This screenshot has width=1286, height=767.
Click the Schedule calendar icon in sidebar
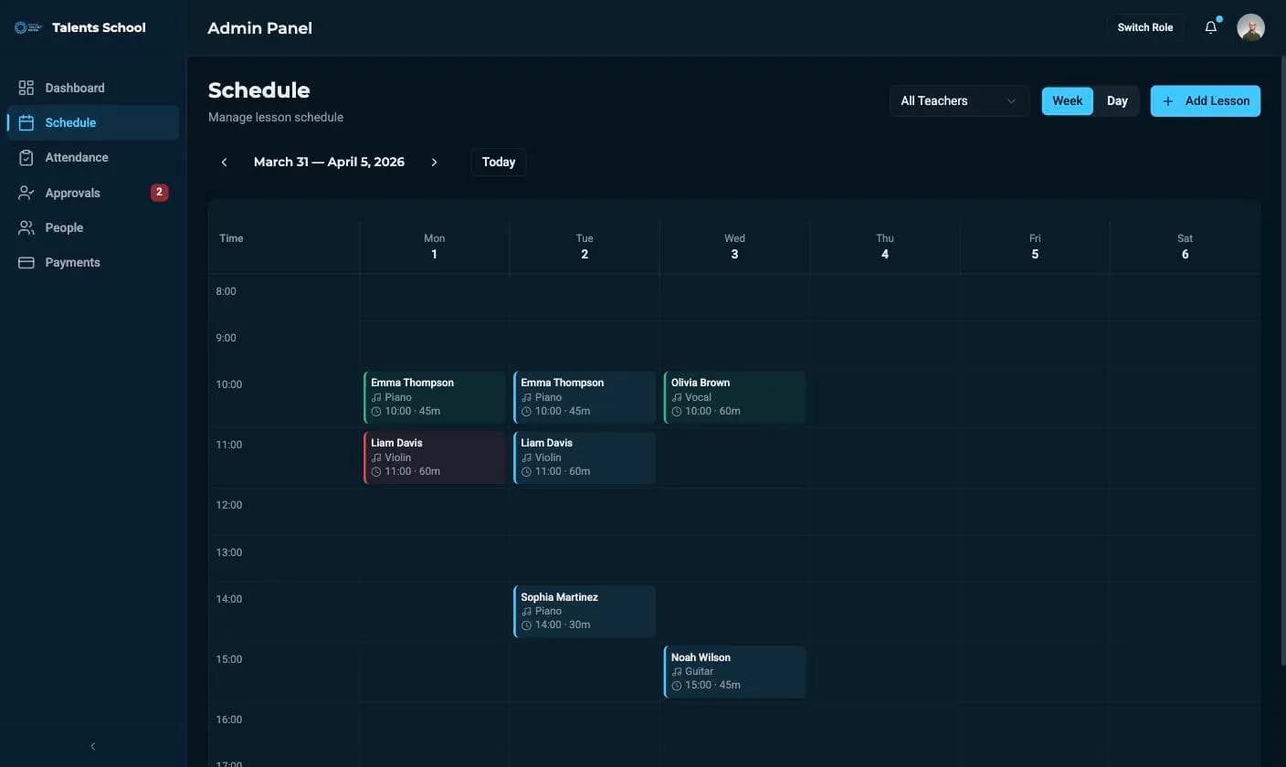click(26, 122)
